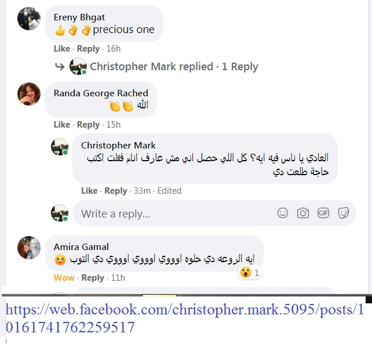Open the emoji picker in reply box
This screenshot has height=348, width=372.
point(283,213)
